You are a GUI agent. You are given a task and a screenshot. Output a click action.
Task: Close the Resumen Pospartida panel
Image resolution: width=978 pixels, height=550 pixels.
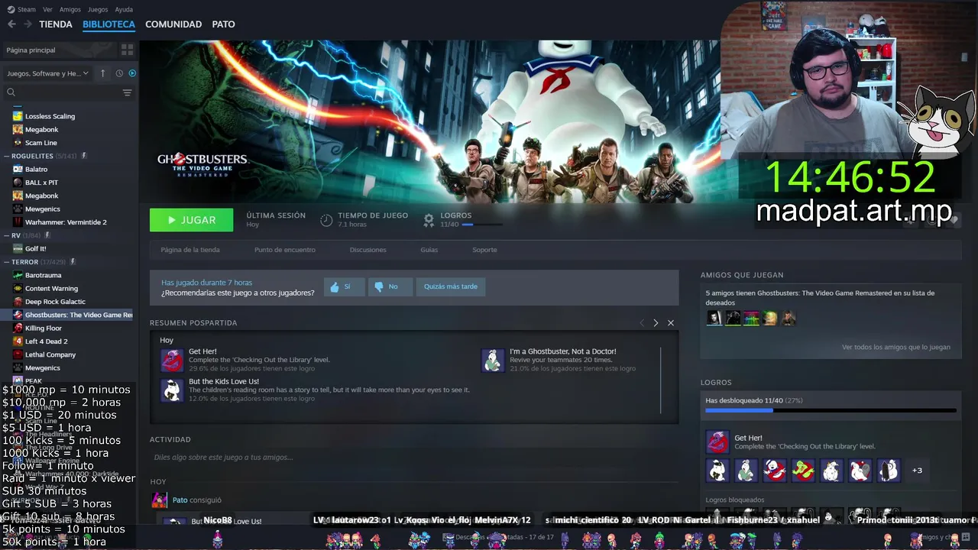click(x=671, y=323)
